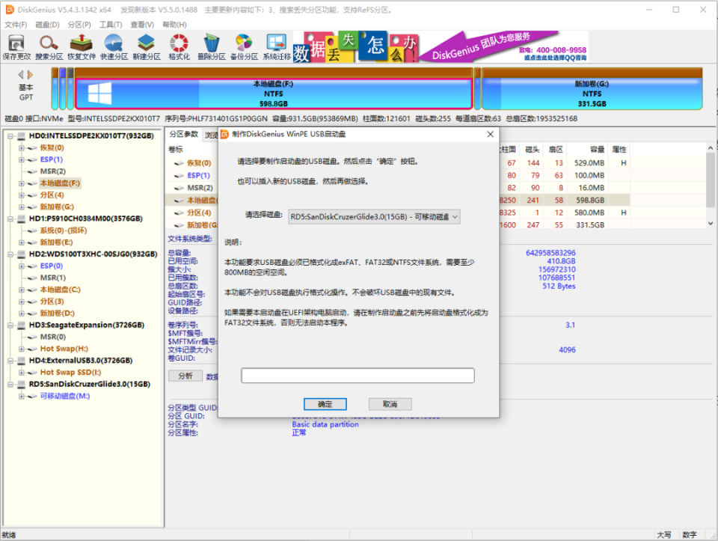Select the HD0 INTELSSDPE2KX010T7 disk icon in tree
Screen dimensions: 718x541
coord(22,136)
